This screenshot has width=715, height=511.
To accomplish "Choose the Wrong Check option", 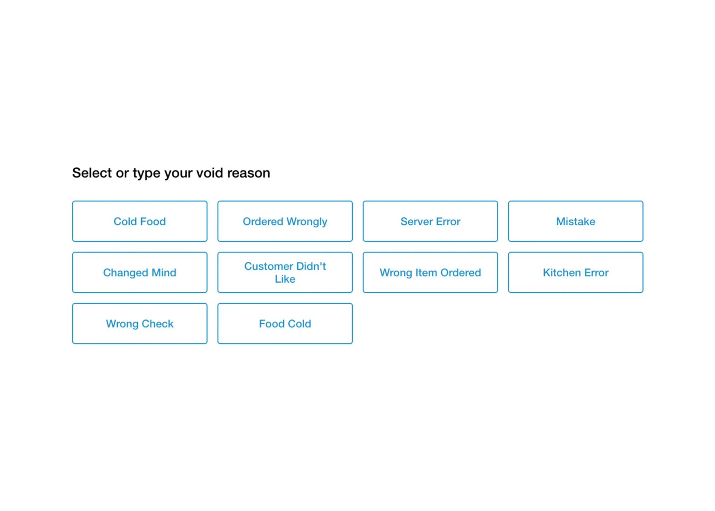I will tap(140, 324).
